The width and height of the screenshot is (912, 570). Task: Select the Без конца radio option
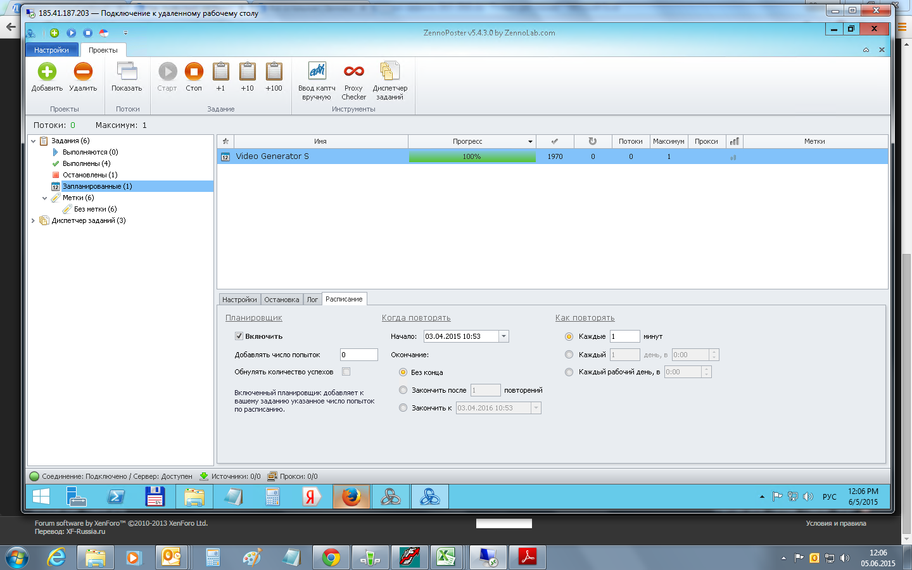403,372
